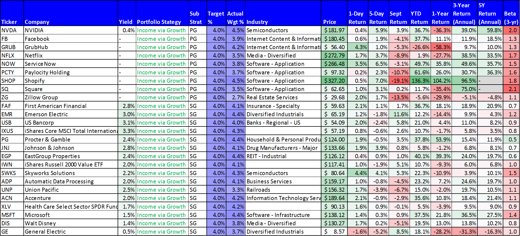Click the Paylocity Holding company cell

tap(71, 72)
